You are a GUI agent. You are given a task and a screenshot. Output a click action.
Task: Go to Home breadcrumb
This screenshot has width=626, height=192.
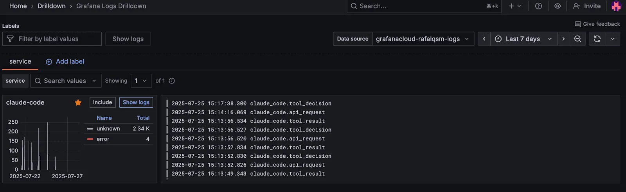point(18,6)
